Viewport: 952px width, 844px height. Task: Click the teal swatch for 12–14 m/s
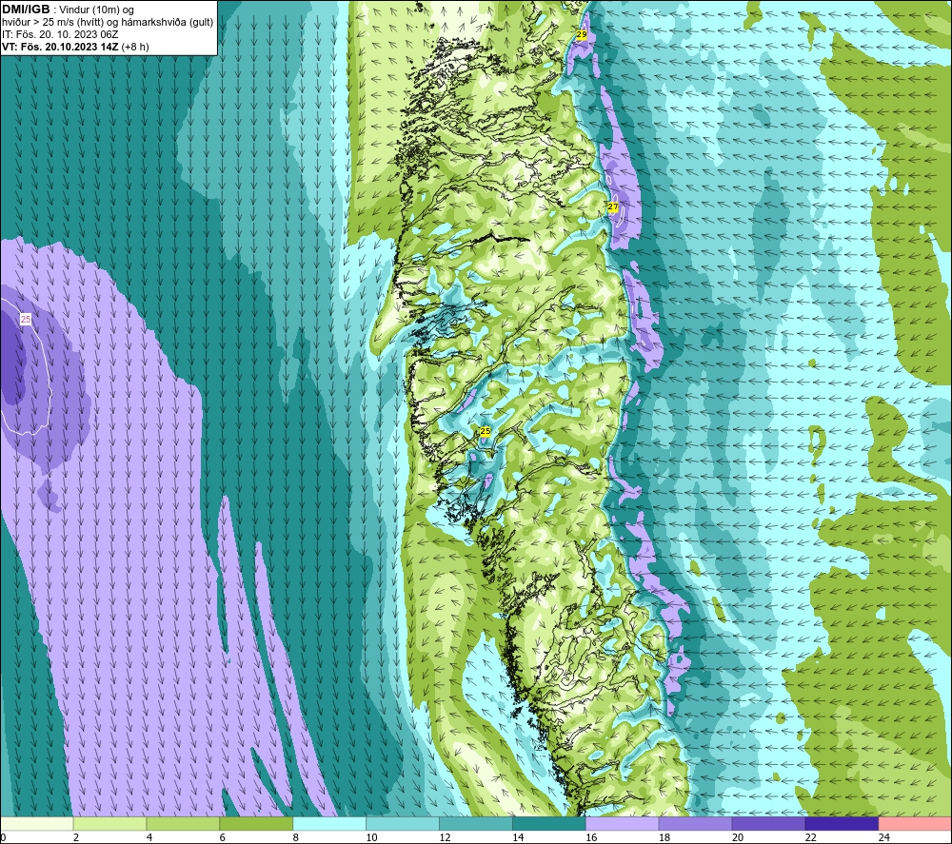click(476, 823)
